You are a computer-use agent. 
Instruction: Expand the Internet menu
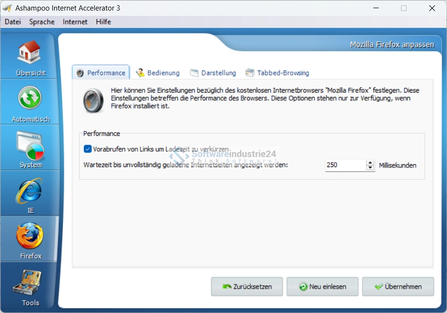click(75, 22)
